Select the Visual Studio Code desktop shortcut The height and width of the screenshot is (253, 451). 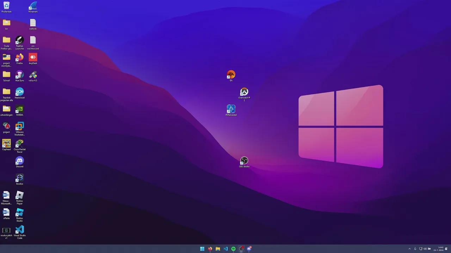tap(20, 232)
